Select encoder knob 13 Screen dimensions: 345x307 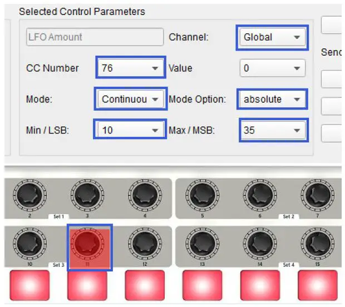pyautogui.click(x=203, y=244)
